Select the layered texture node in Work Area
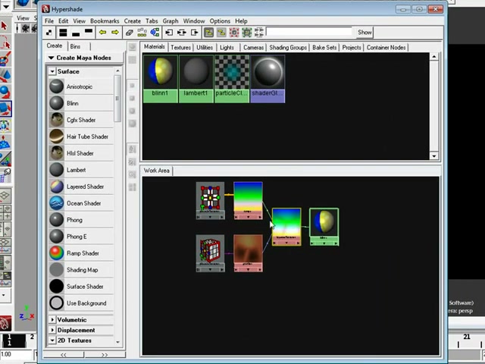The image size is (485, 364). tap(286, 227)
